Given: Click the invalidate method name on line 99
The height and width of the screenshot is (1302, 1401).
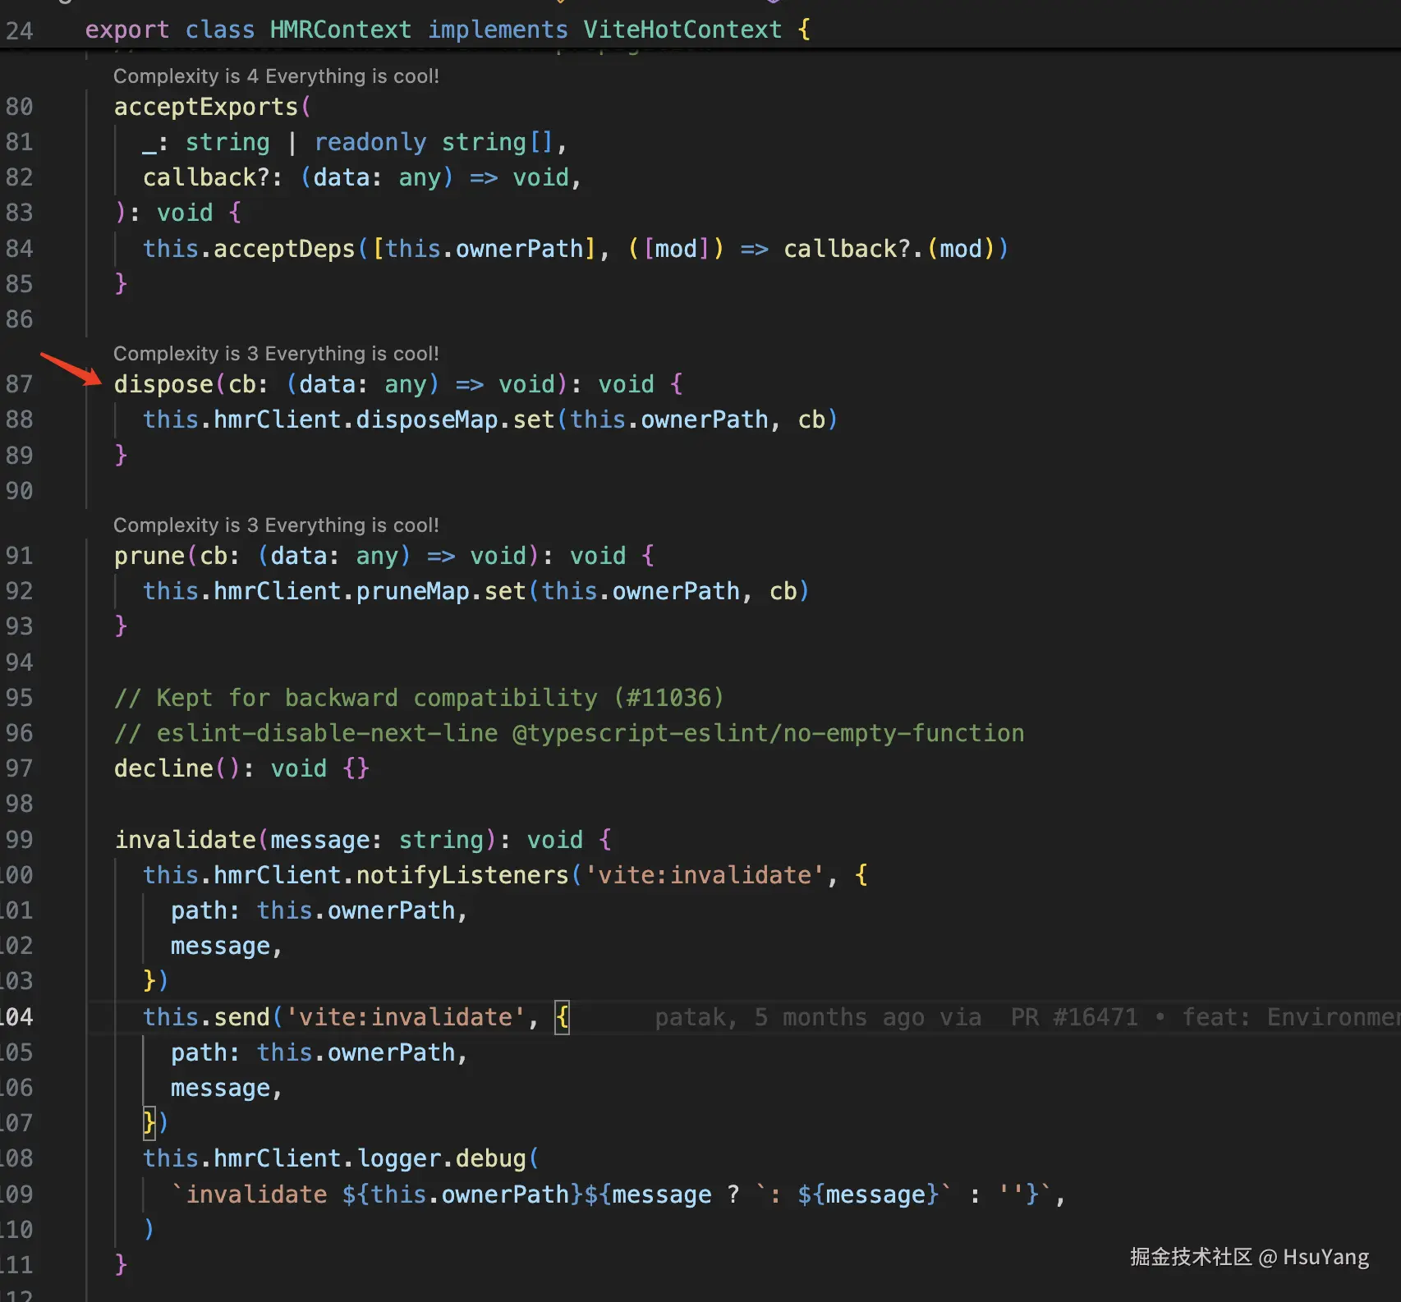Looking at the screenshot, I should pyautogui.click(x=186, y=840).
